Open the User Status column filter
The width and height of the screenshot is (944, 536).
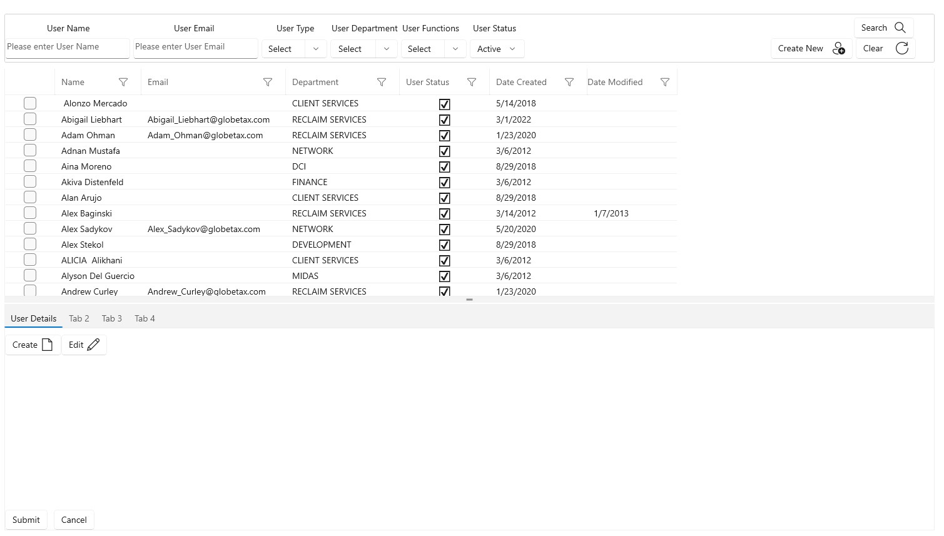[x=472, y=82]
